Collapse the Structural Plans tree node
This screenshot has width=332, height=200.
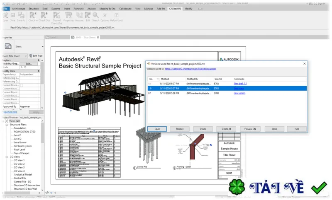[7, 125]
